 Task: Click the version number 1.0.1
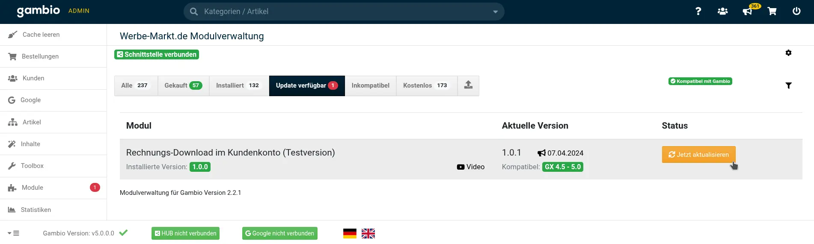(x=511, y=153)
